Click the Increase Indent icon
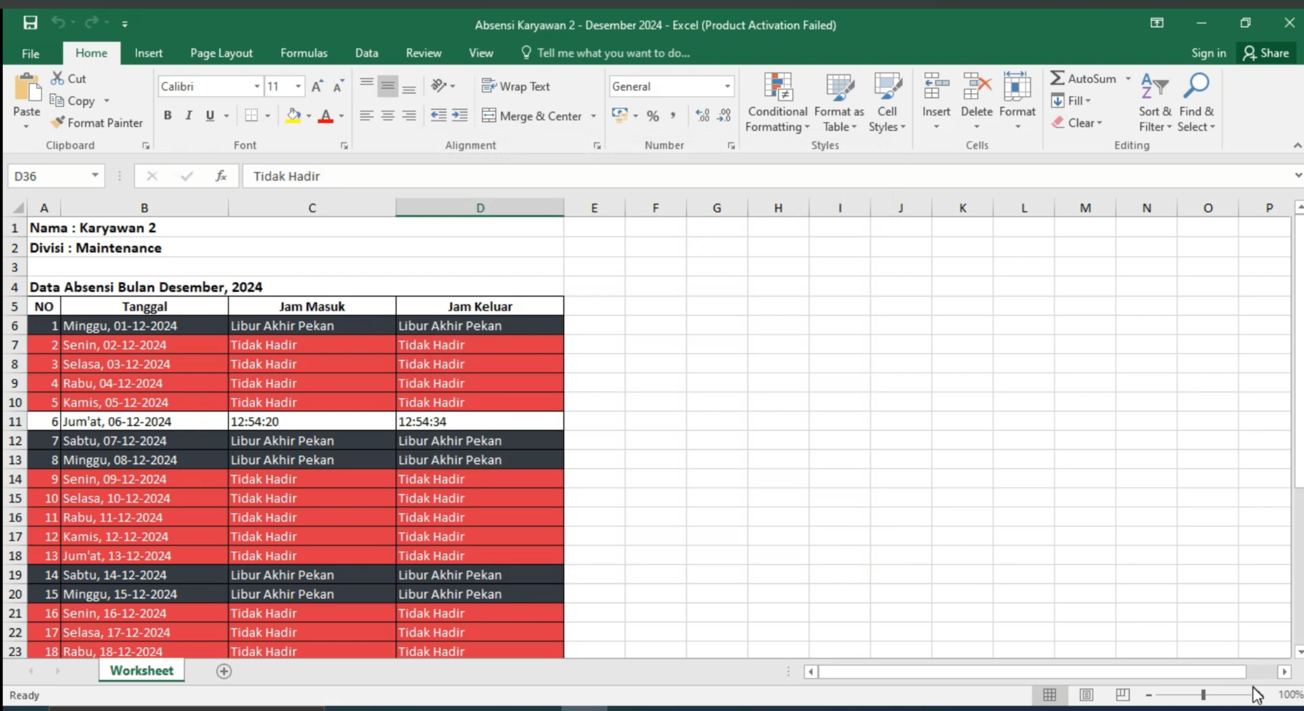This screenshot has height=711, width=1304. tap(460, 116)
